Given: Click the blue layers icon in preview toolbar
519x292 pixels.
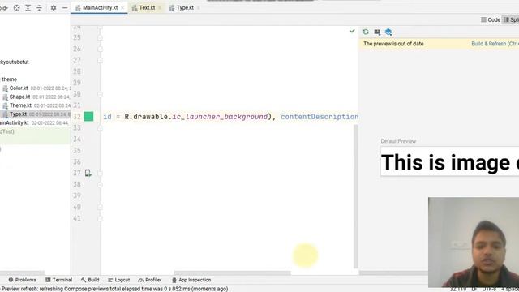Looking at the screenshot, I should [388, 32].
